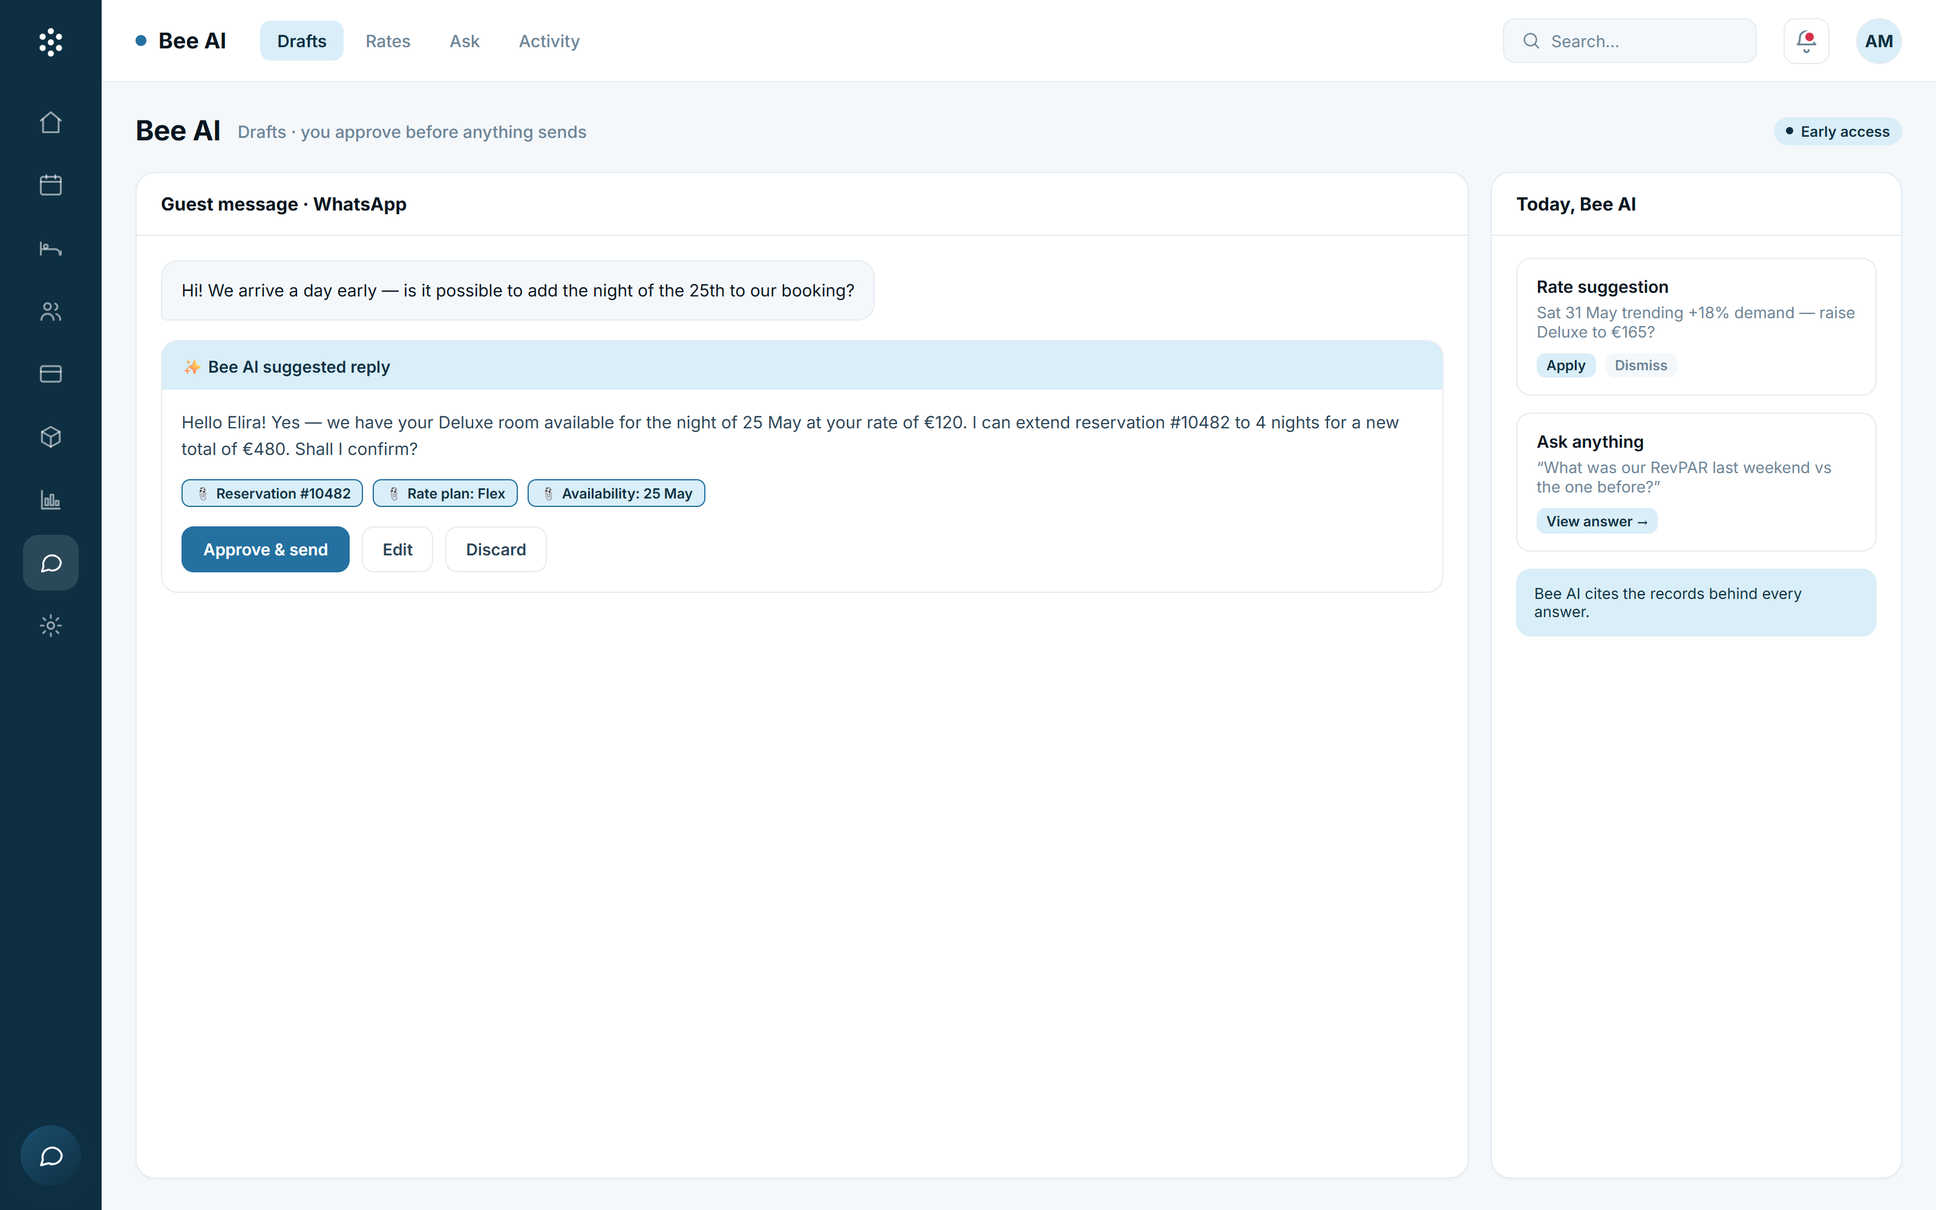Open the Settings gear icon in the sidebar

[50, 626]
